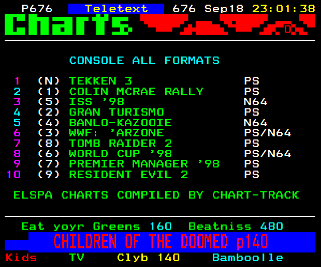This screenshot has height=267, width=321.
Task: Click the Teletext header label
Action: pyautogui.click(x=116, y=9)
